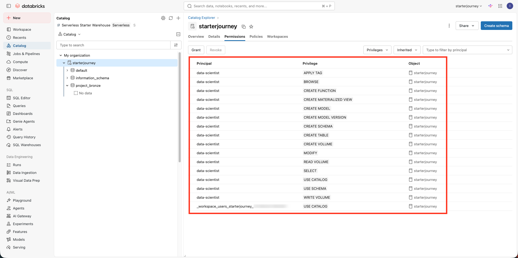The image size is (518, 258).
Task: Focus the global search bar
Action: [x=259, y=6]
